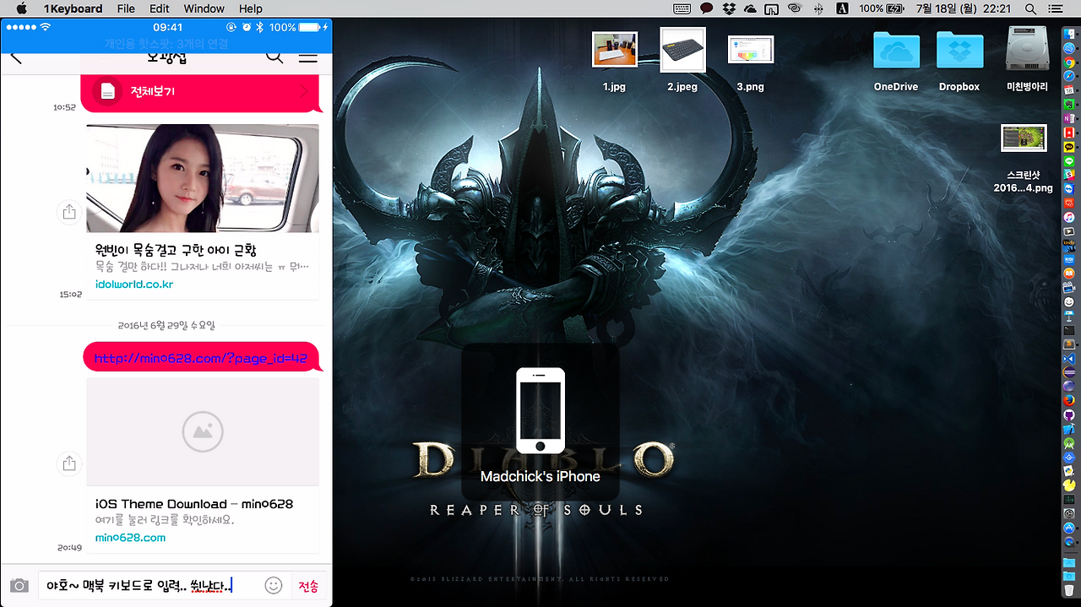
Task: Click the 1Keyboard keyboard menu bar icon
Action: (x=683, y=8)
